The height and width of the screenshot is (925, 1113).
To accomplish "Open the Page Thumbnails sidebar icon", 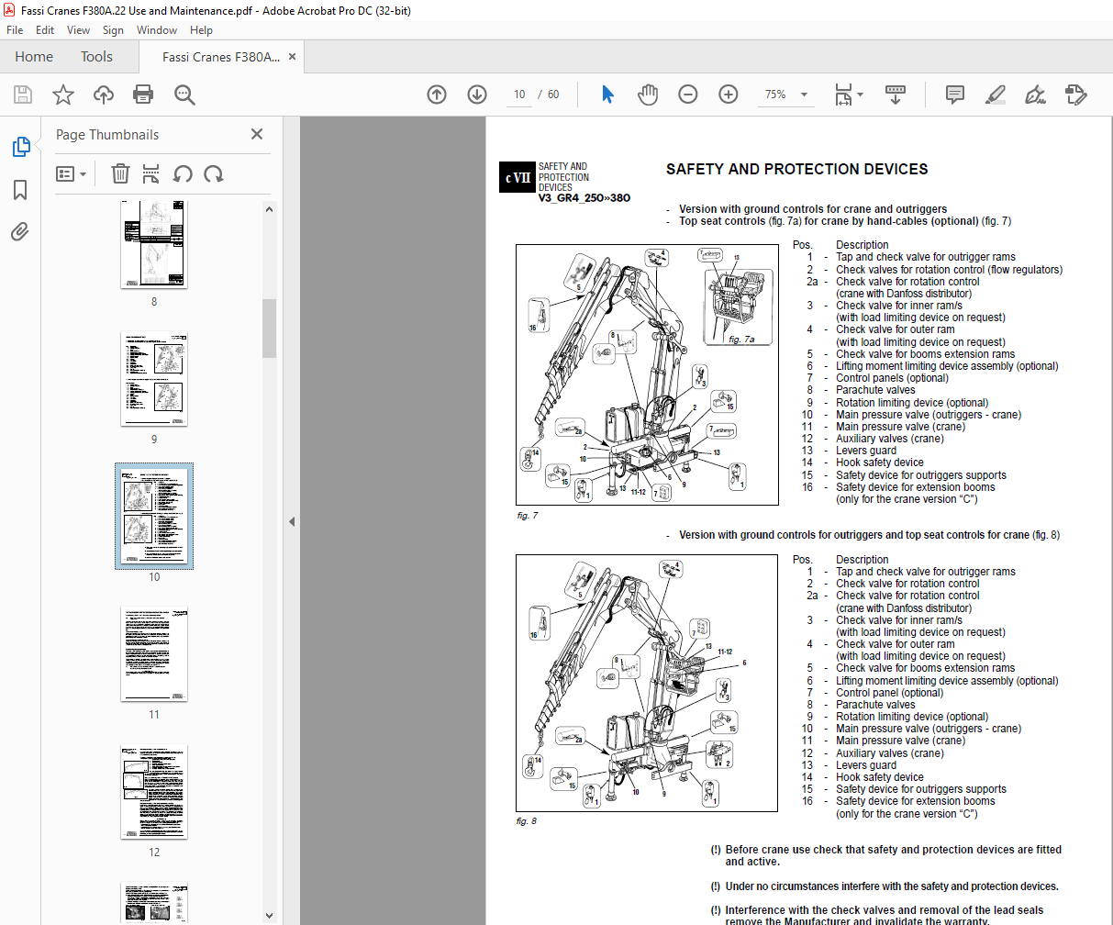I will pos(20,147).
